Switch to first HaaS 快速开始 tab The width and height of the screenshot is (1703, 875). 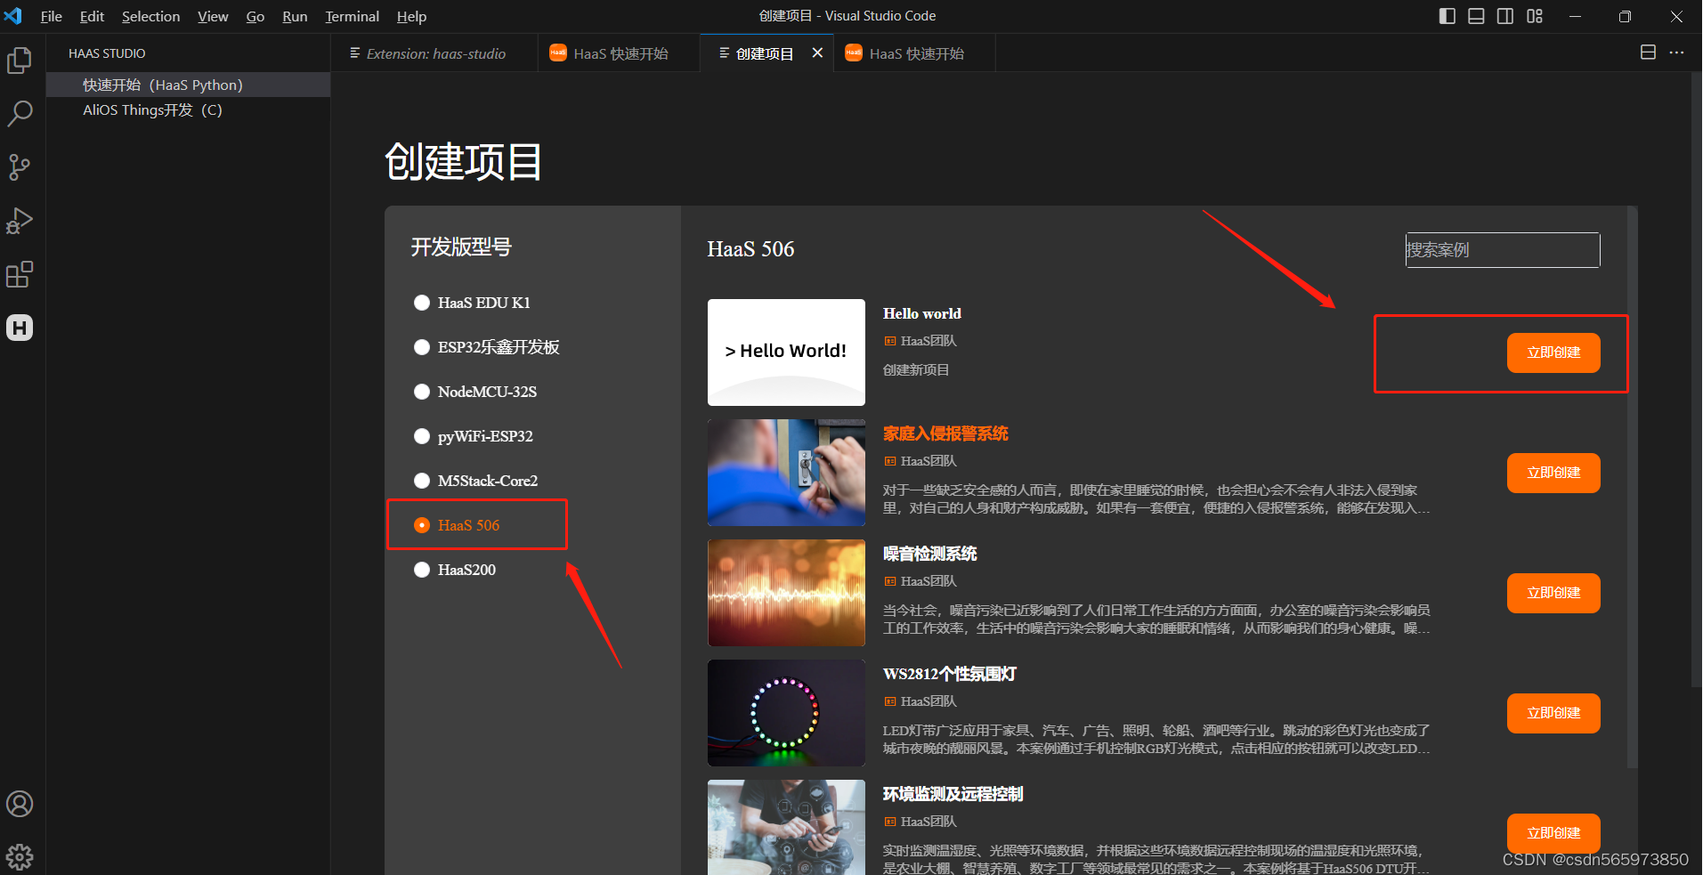[619, 53]
